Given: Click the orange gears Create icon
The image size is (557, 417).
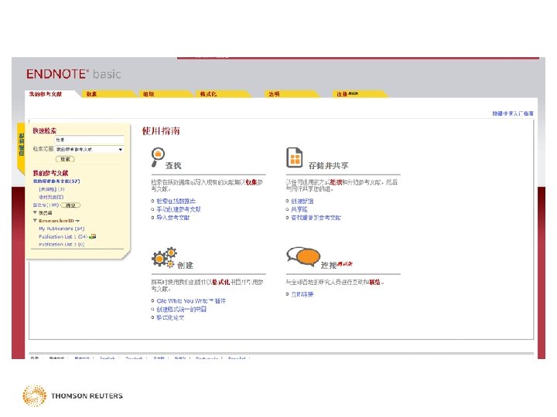Looking at the screenshot, I should click(164, 257).
